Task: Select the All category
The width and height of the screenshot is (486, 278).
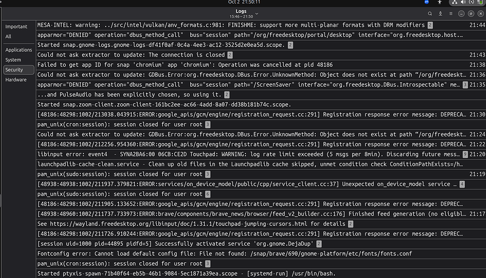Action: tap(19, 36)
